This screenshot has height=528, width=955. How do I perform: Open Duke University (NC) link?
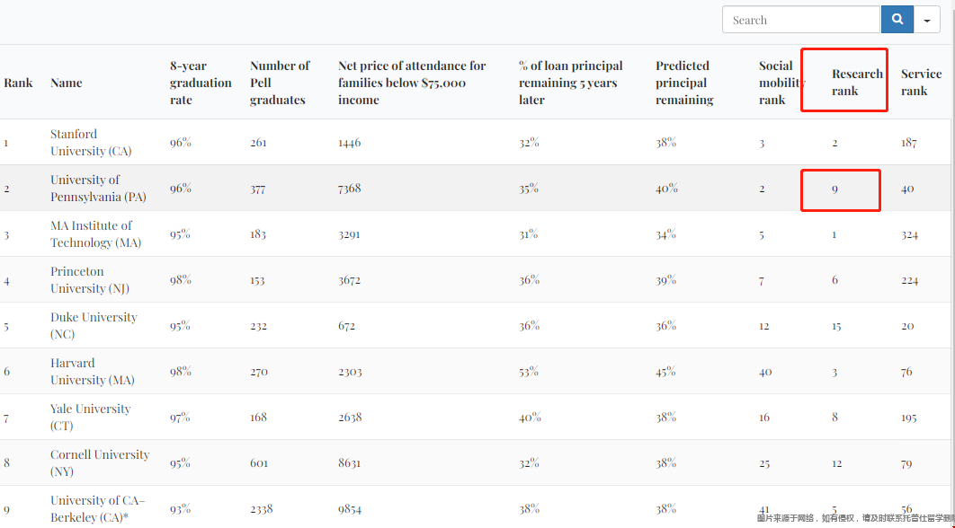coord(94,325)
